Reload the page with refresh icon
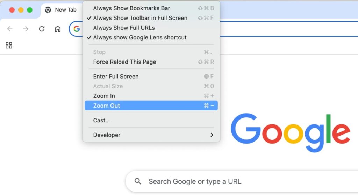358x195 pixels. click(x=42, y=29)
